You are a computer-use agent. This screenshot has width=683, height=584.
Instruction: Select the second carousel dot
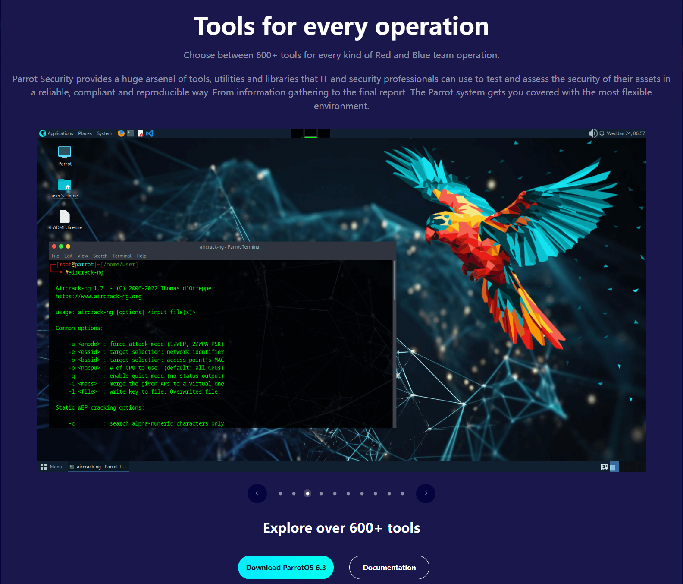pos(294,493)
